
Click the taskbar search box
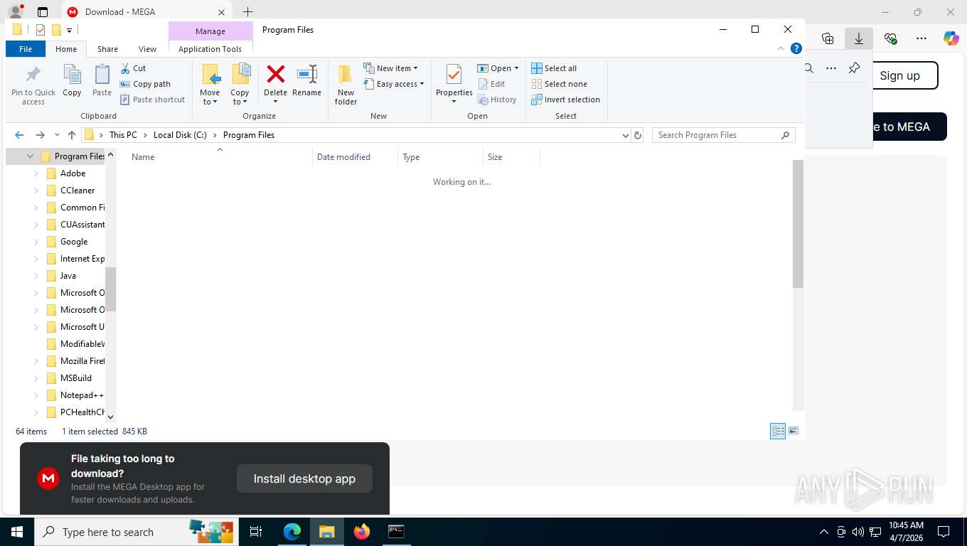[x=135, y=532]
